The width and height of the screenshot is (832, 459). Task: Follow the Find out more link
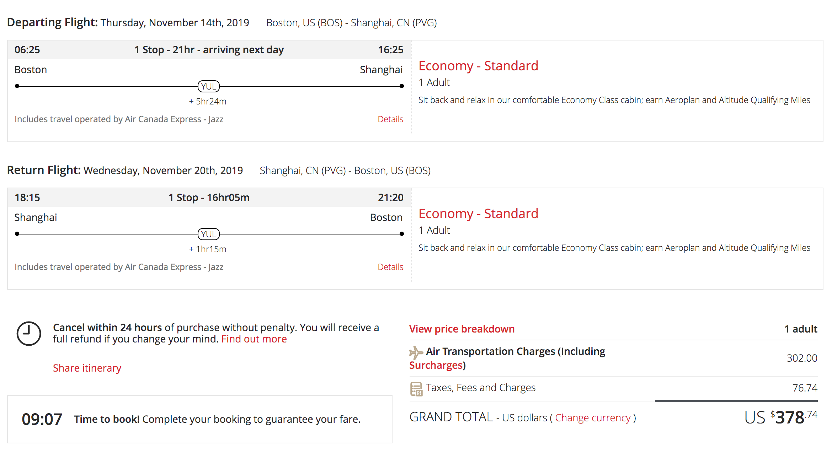[254, 339]
